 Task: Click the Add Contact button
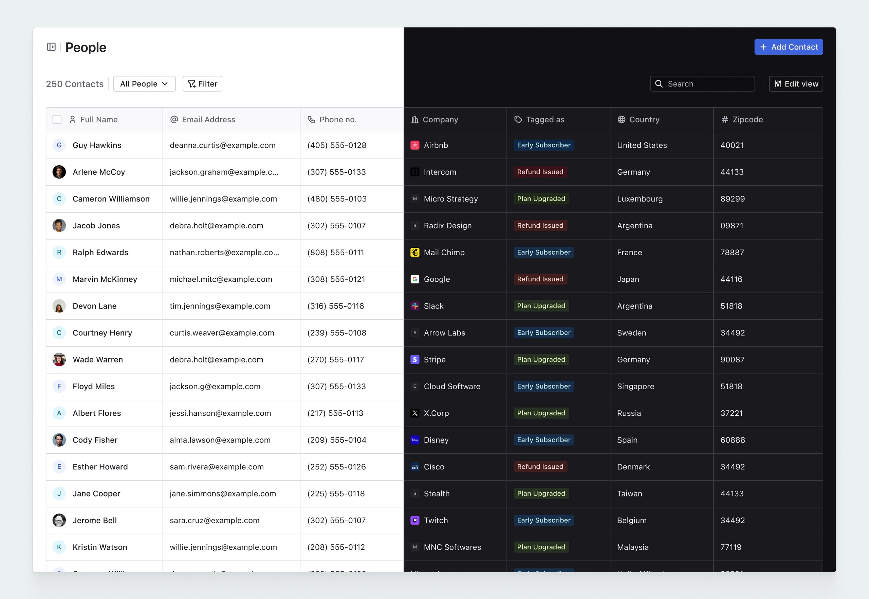pyautogui.click(x=788, y=47)
